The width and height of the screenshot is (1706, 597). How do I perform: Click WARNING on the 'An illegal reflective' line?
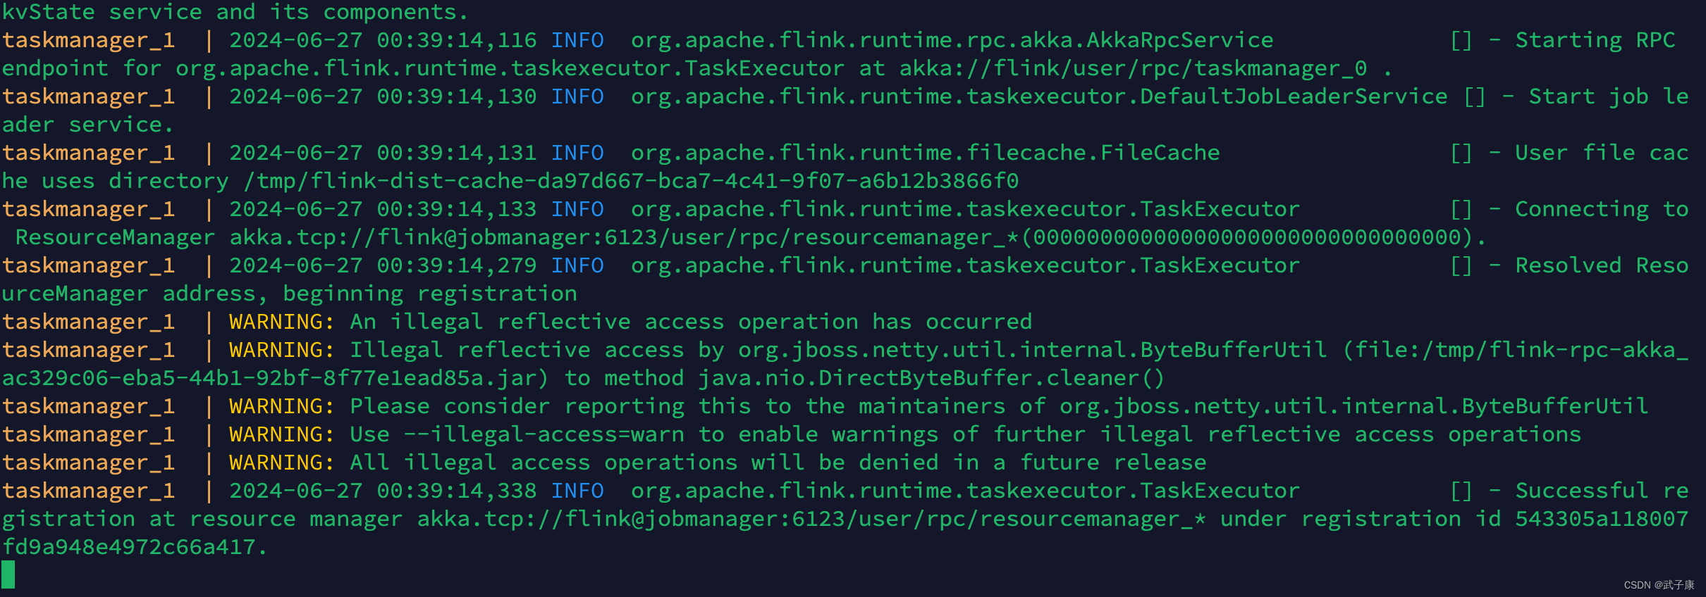(x=281, y=322)
